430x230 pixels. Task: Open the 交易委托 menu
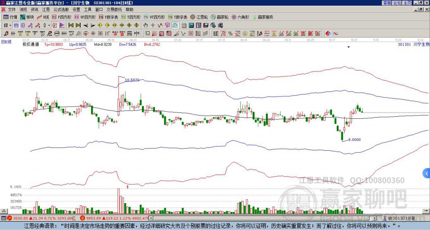point(114,10)
